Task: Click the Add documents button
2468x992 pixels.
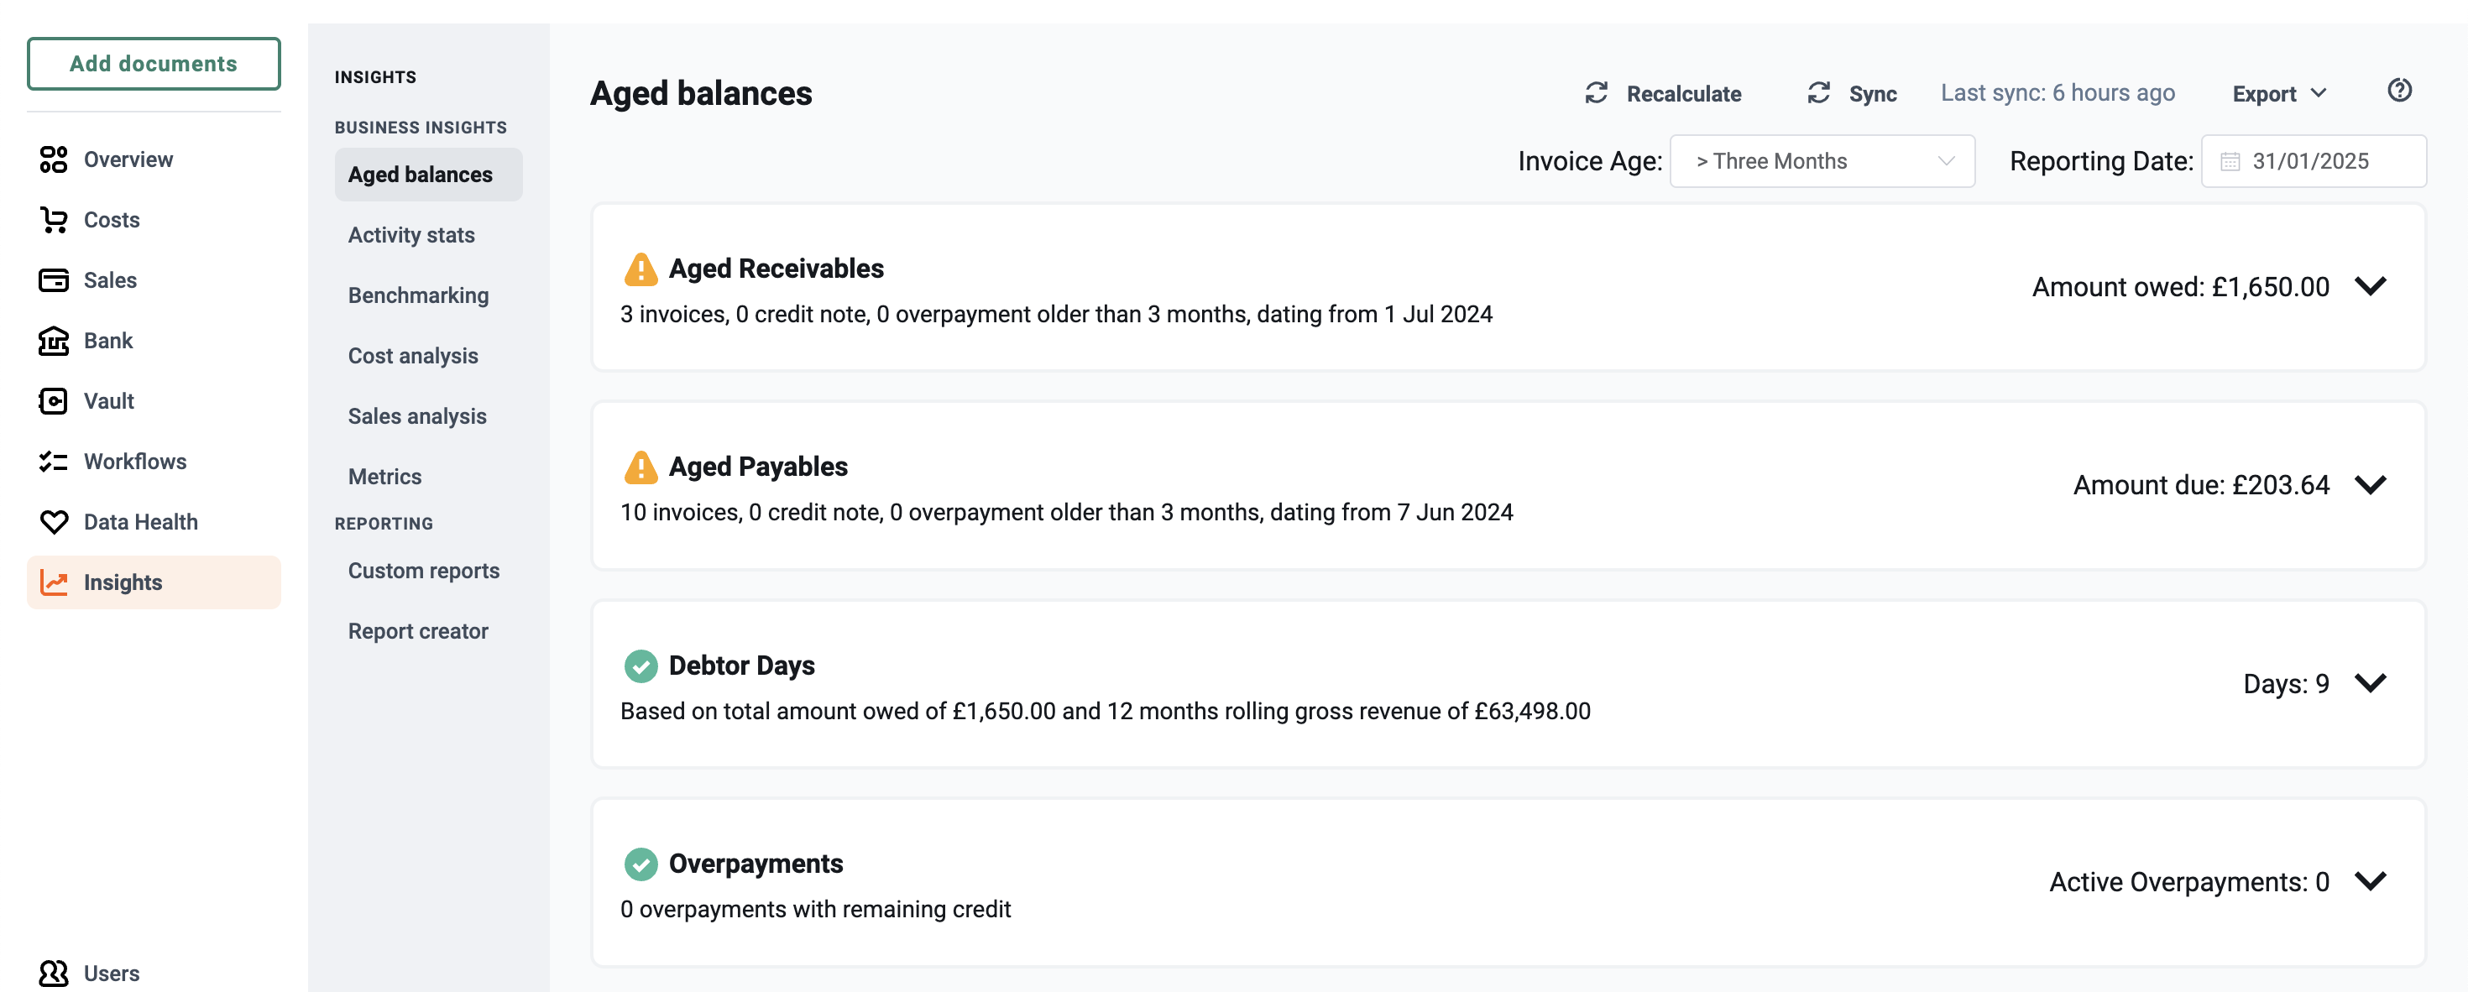Action: pyautogui.click(x=154, y=63)
